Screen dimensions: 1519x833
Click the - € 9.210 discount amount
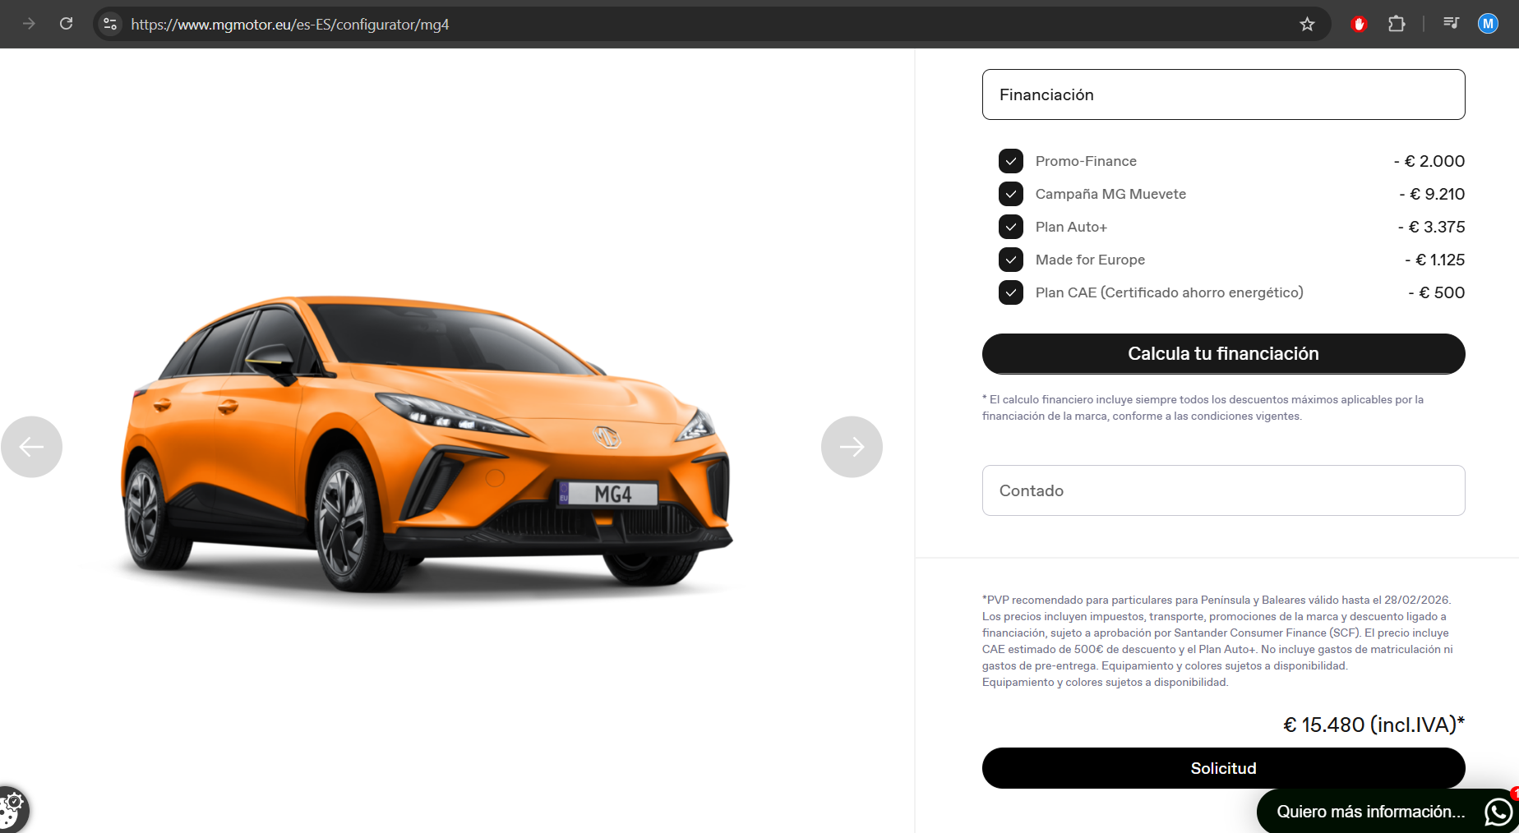1432,194
